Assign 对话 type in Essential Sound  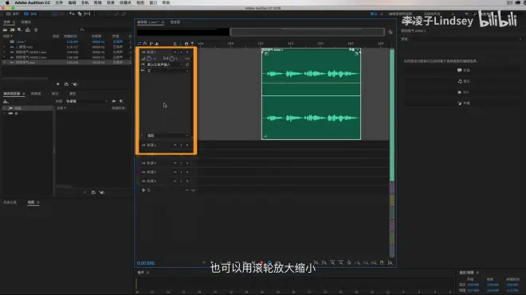464,70
